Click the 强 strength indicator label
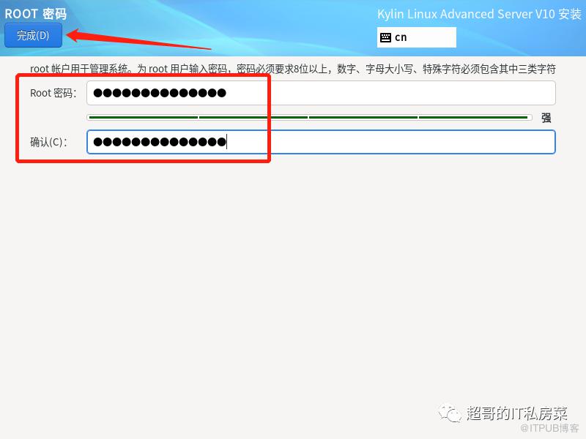This screenshot has height=439, width=586. (546, 118)
